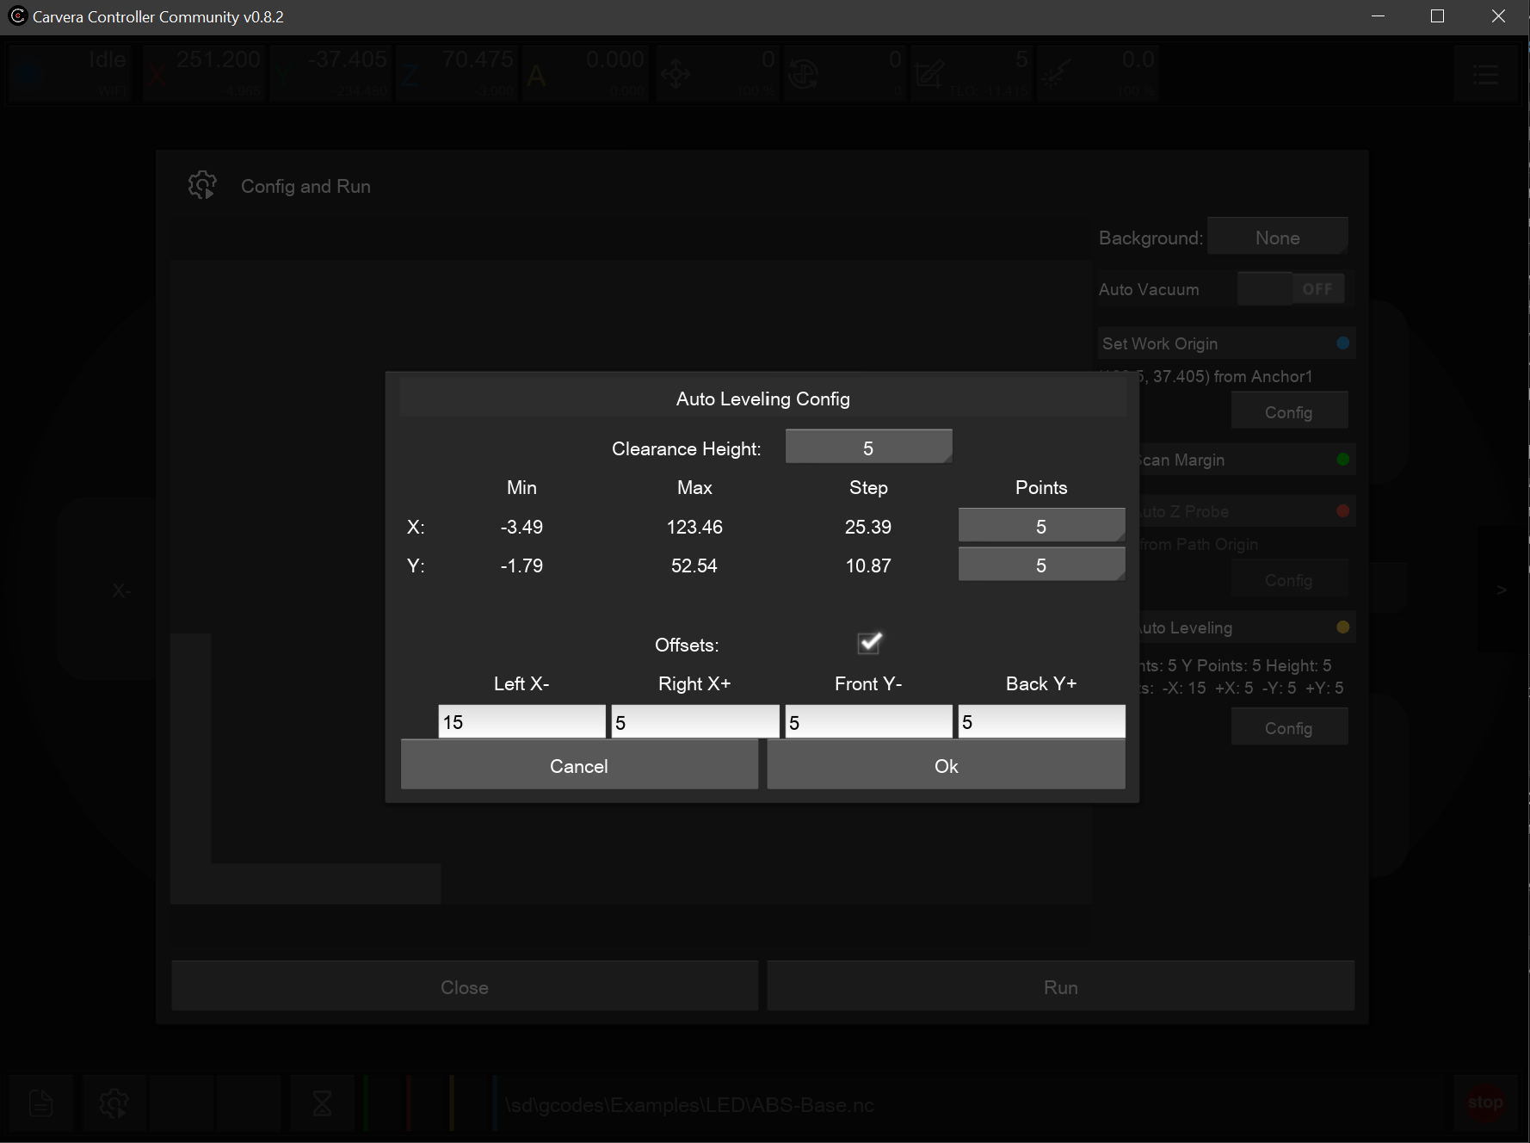Open the Background selector showing None

click(x=1277, y=238)
